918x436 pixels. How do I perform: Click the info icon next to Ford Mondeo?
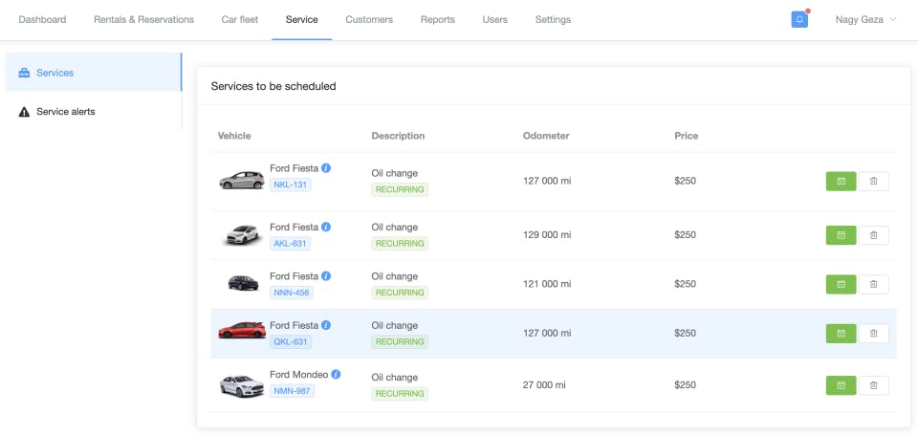coord(336,374)
